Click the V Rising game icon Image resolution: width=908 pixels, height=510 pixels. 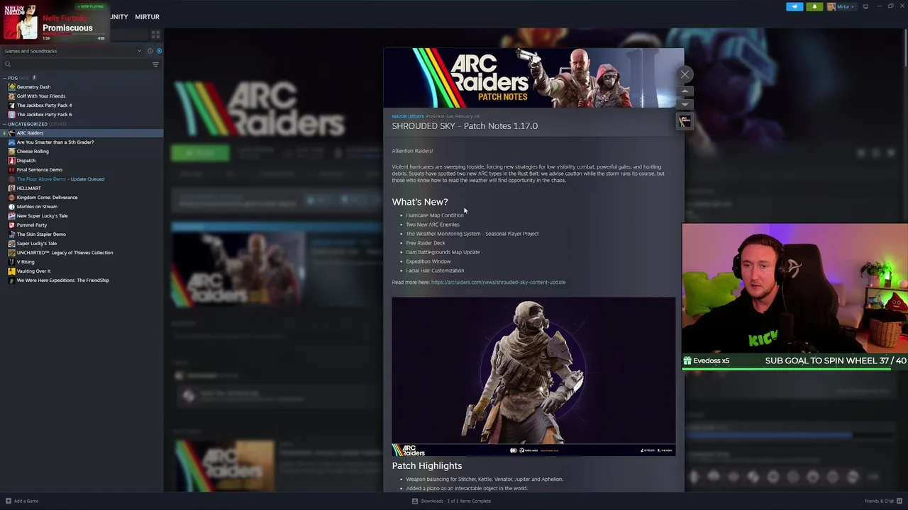click(11, 262)
